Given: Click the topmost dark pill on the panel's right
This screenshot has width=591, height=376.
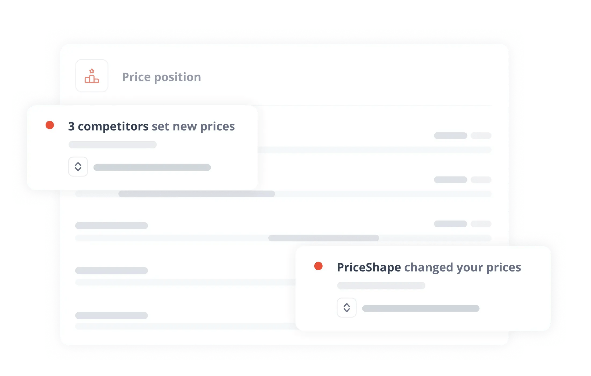Looking at the screenshot, I should pos(451,136).
